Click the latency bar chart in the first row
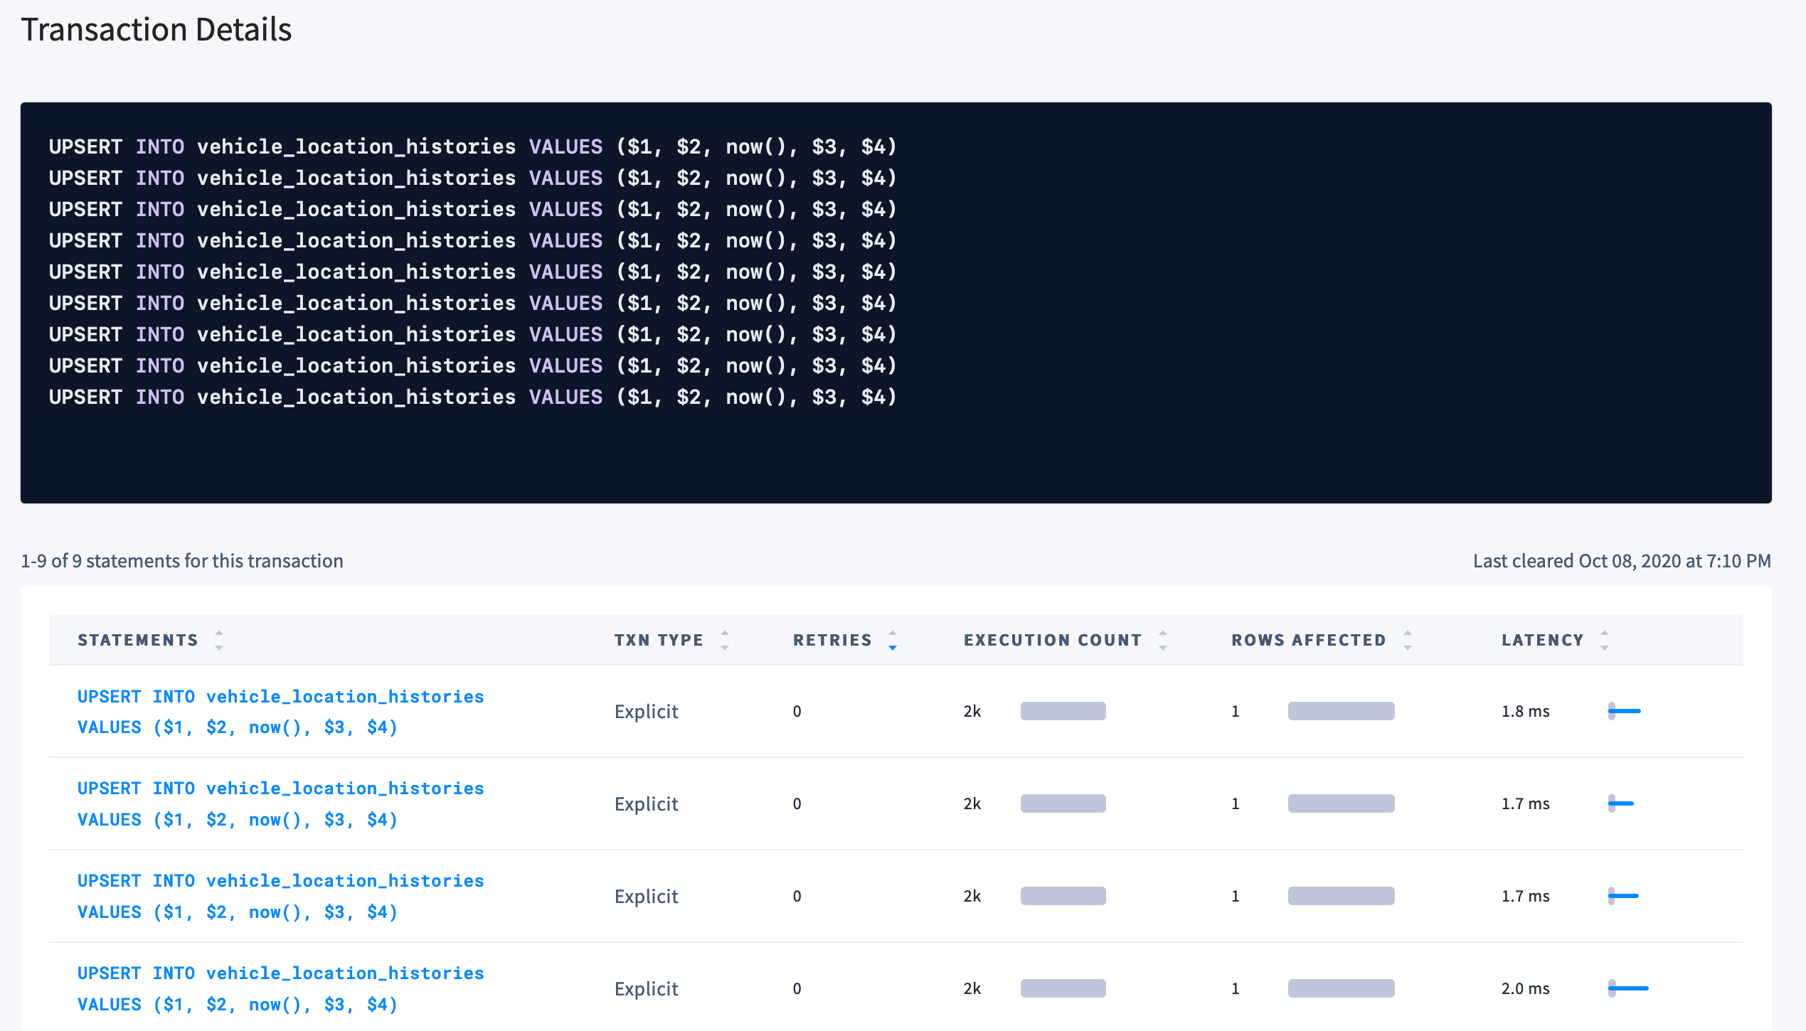 [x=1624, y=710]
